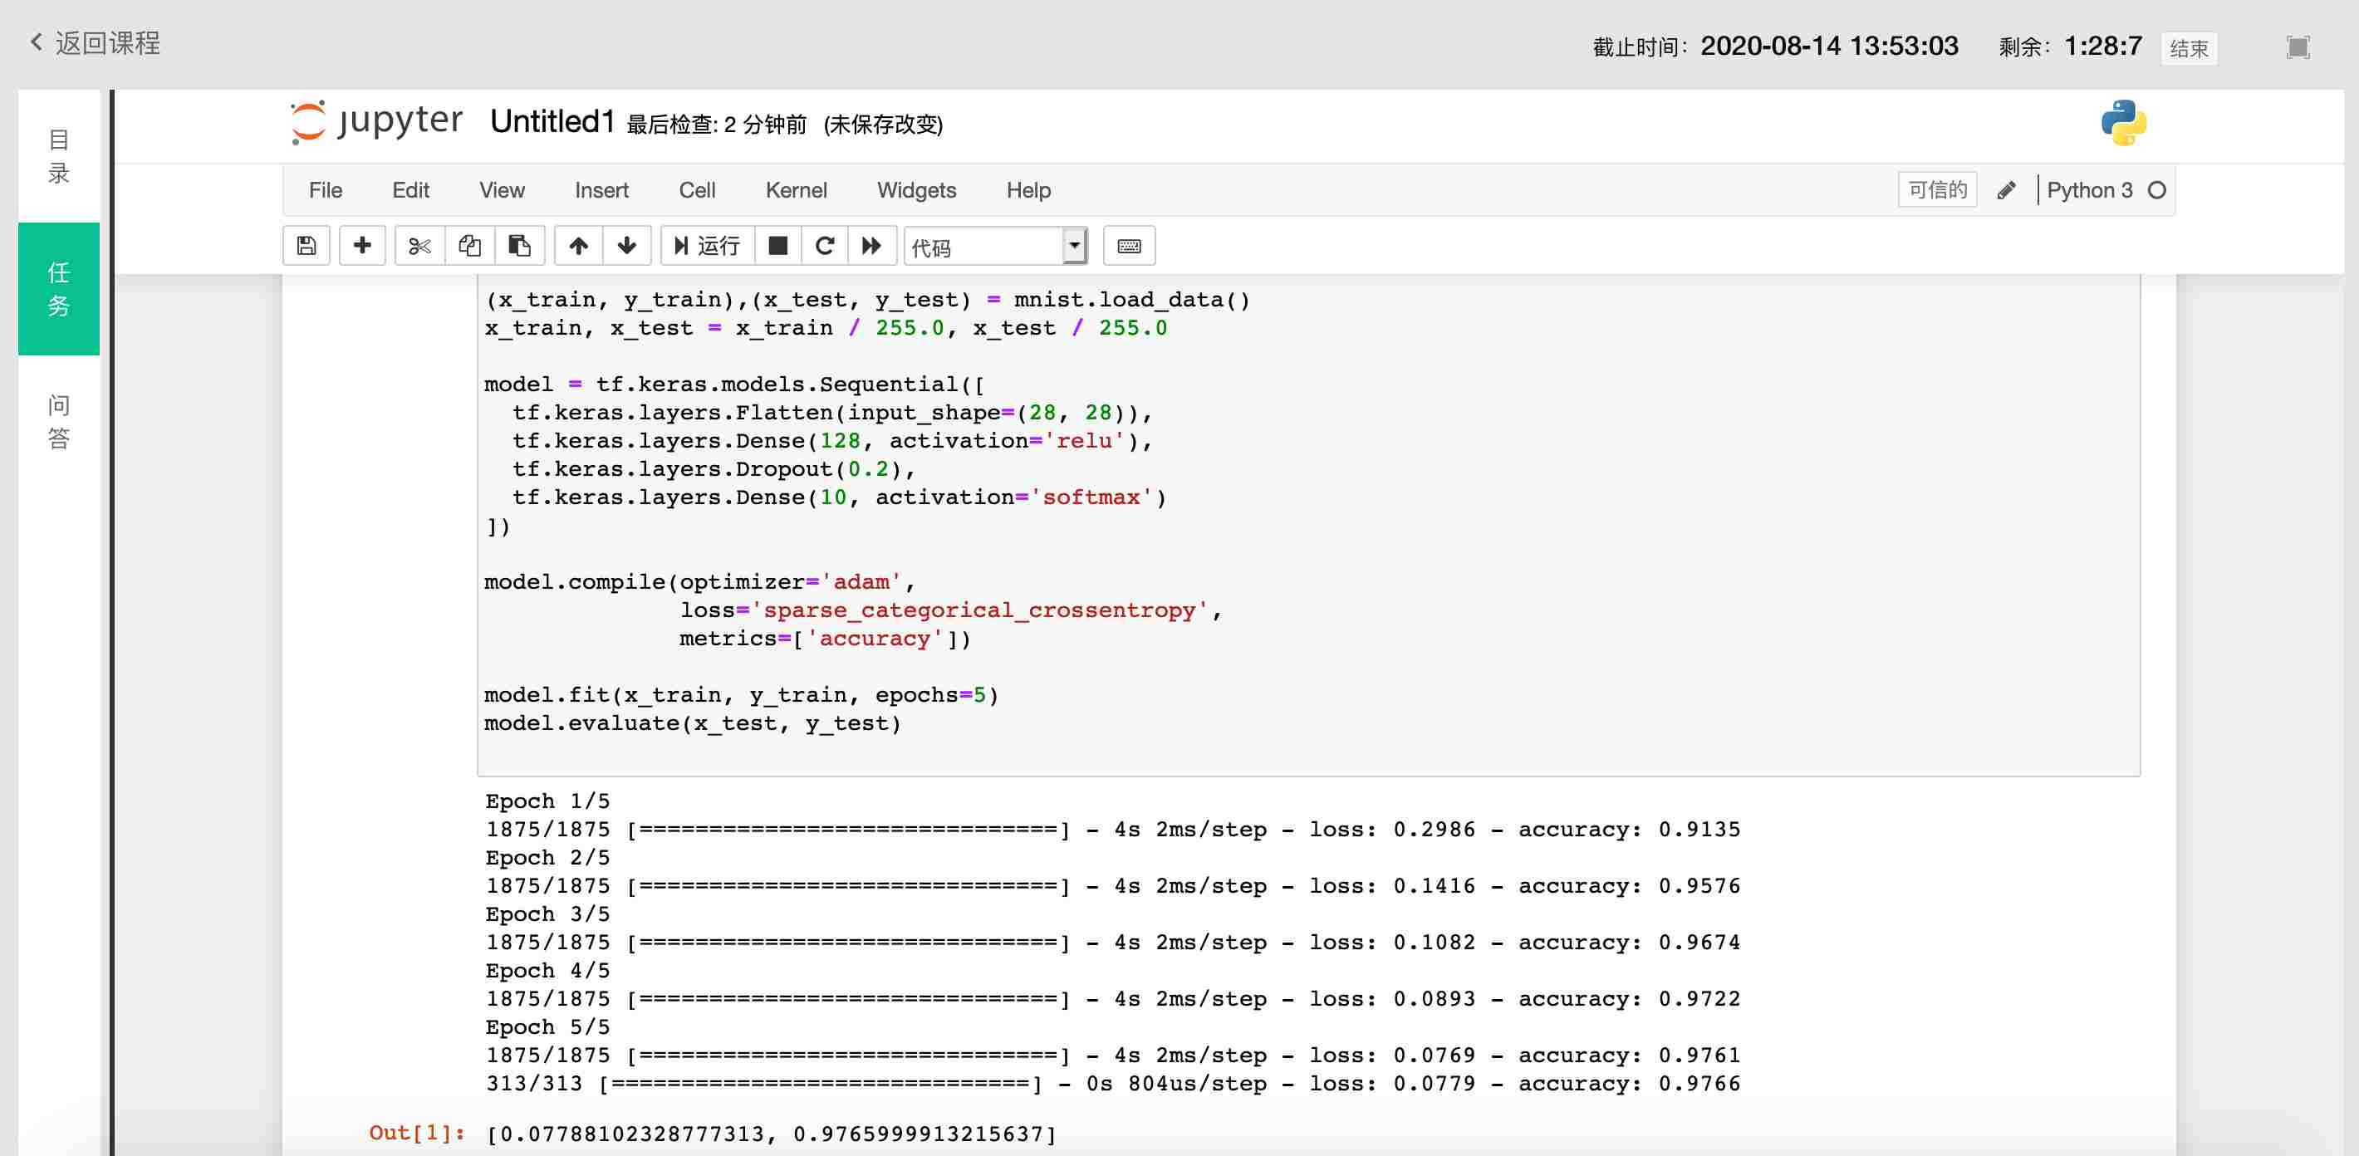Select the 任务 sidebar tab

pos(59,289)
